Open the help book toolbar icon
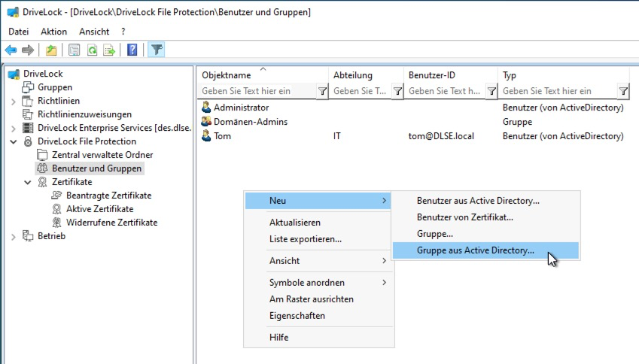639x364 pixels. click(132, 50)
